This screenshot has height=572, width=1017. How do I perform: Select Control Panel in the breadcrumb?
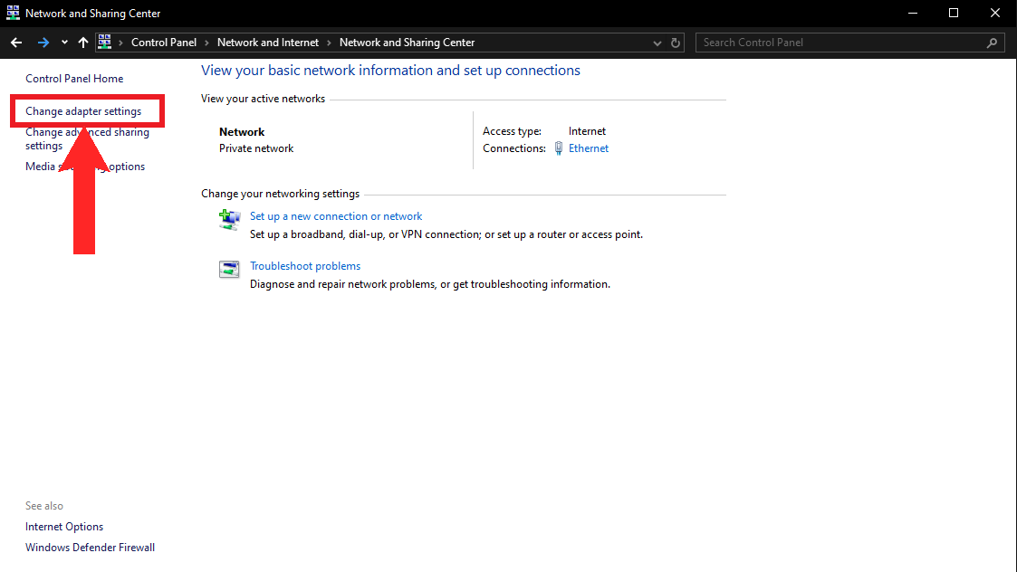[163, 43]
